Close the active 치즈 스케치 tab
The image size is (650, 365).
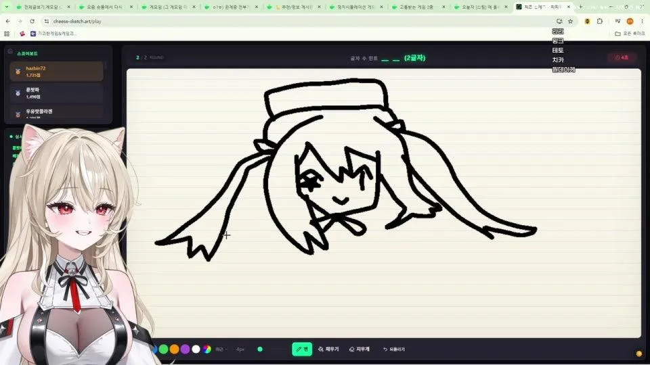[x=568, y=7]
